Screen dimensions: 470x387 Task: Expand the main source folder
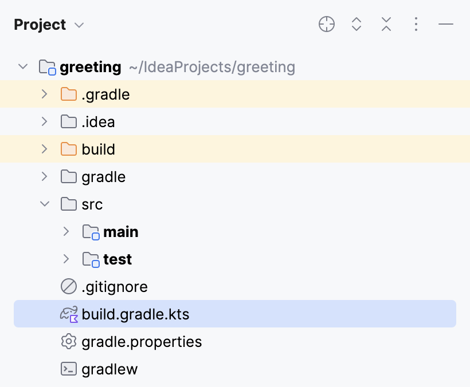tap(66, 231)
